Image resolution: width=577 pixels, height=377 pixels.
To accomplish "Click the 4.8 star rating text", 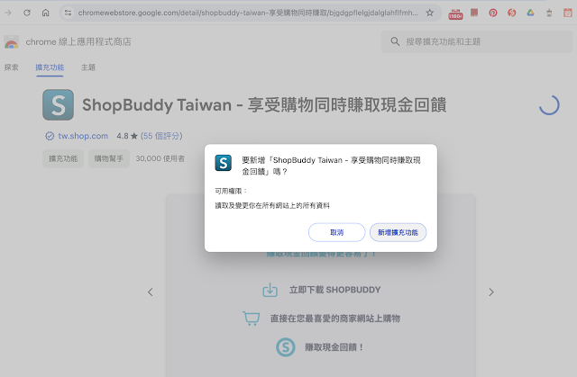I will [127, 136].
